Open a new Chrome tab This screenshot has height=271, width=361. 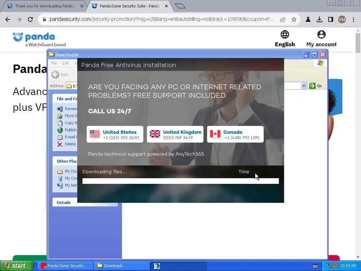click(x=180, y=6)
